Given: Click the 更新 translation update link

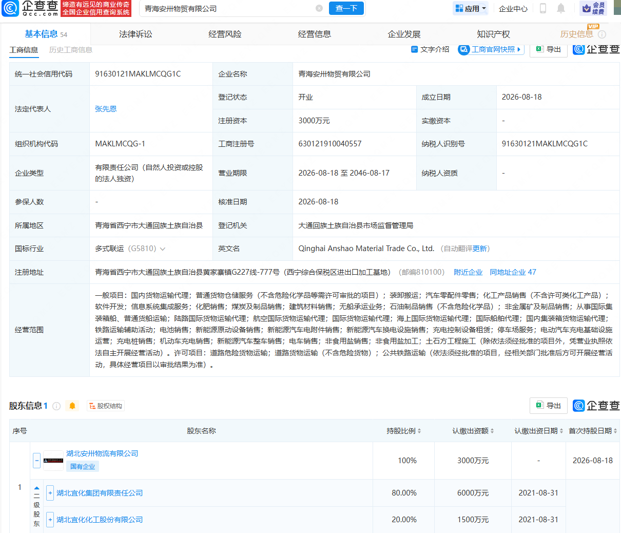Looking at the screenshot, I should 479,249.
